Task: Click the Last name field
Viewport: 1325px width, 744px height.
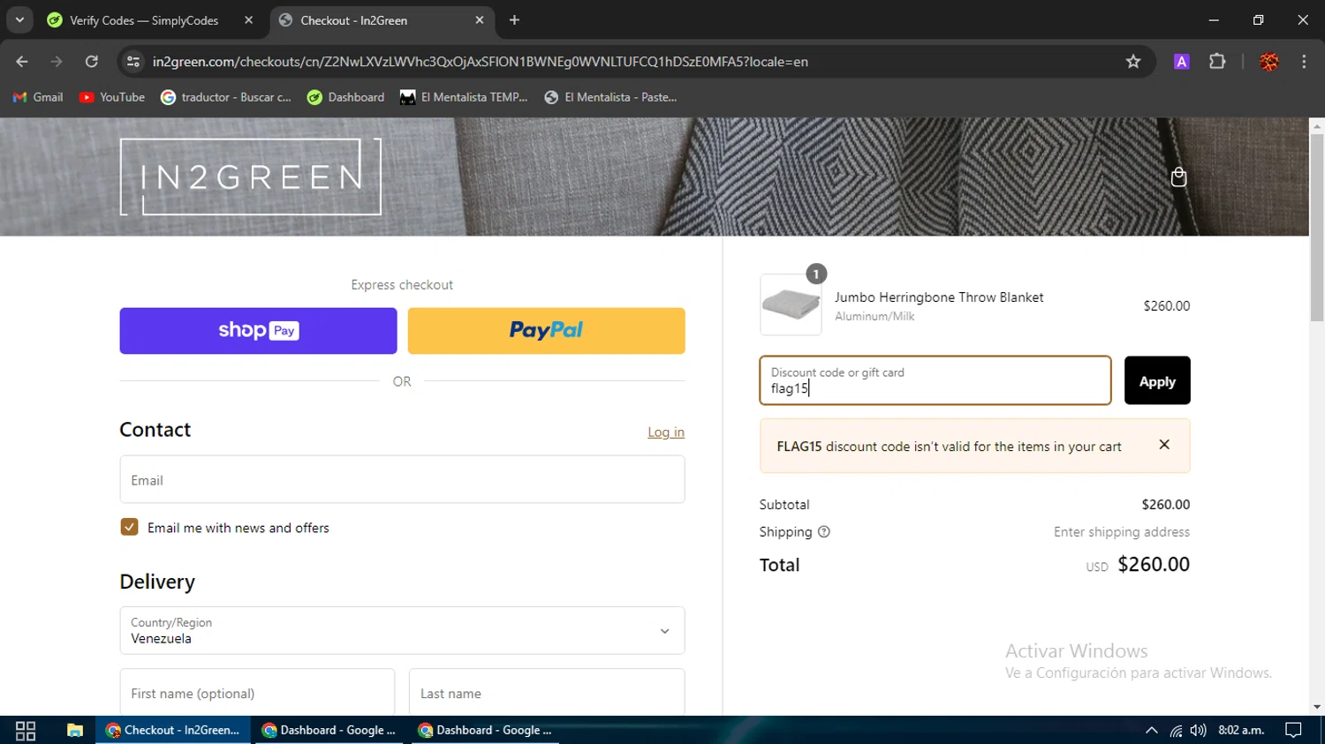Action: tap(547, 693)
